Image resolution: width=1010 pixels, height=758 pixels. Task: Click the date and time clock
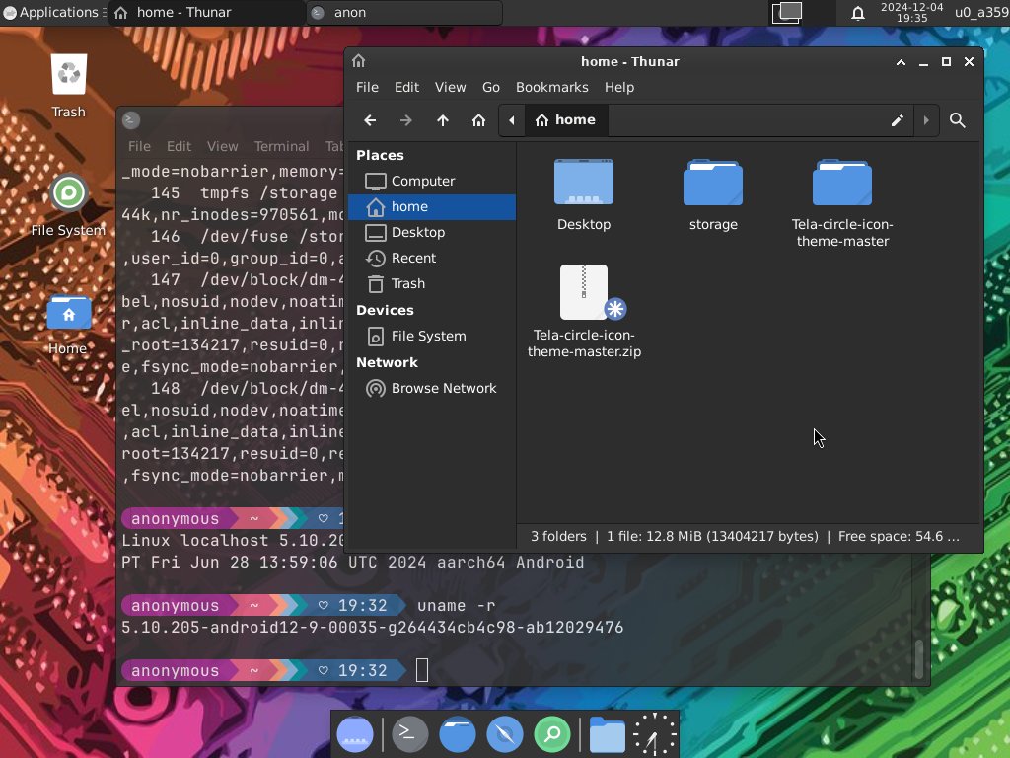[911, 12]
